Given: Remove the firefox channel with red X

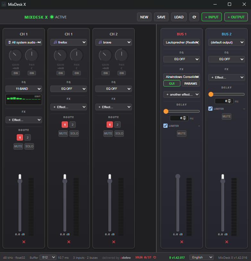Looking at the screenshot, I should [x=69, y=242].
